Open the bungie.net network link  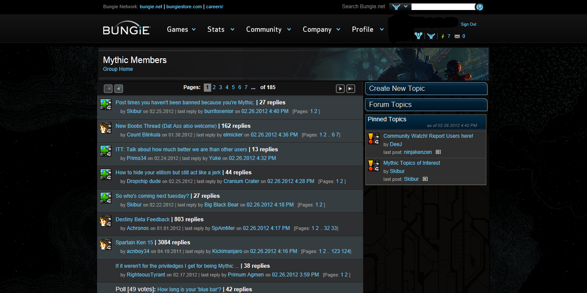151,7
